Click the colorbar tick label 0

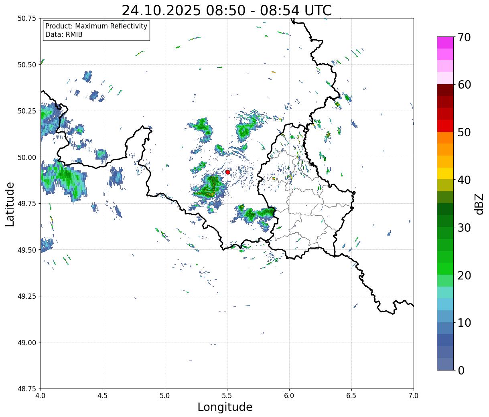point(461,370)
